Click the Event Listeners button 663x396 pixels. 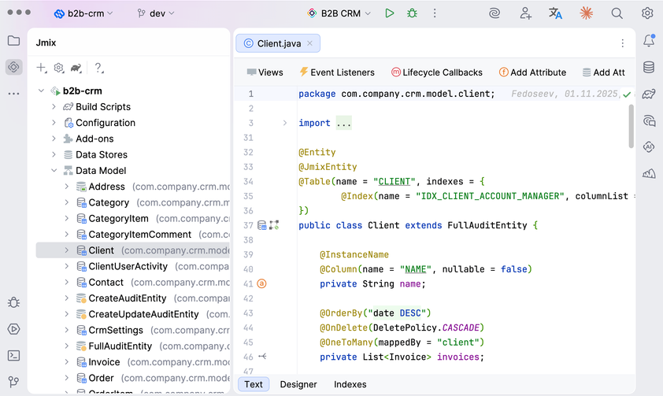coord(336,72)
